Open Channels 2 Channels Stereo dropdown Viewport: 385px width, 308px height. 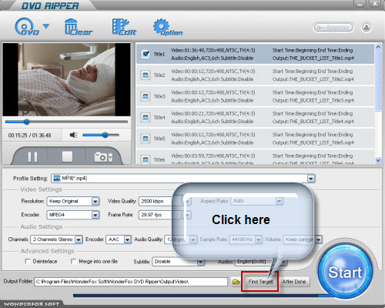click(x=79, y=239)
